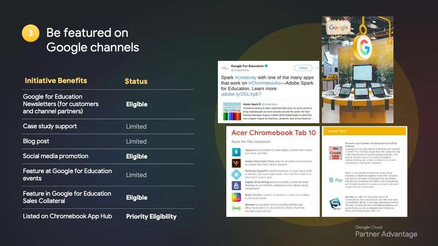
Task: Open the Google booth event photo
Action: pos(358,70)
